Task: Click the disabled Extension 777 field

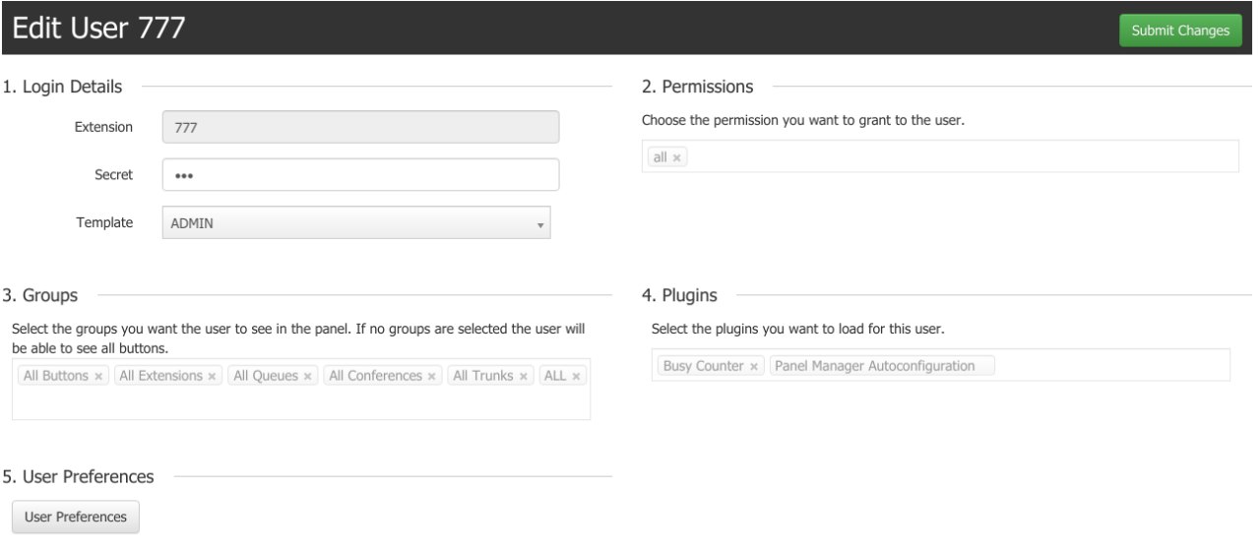Action: tap(360, 128)
